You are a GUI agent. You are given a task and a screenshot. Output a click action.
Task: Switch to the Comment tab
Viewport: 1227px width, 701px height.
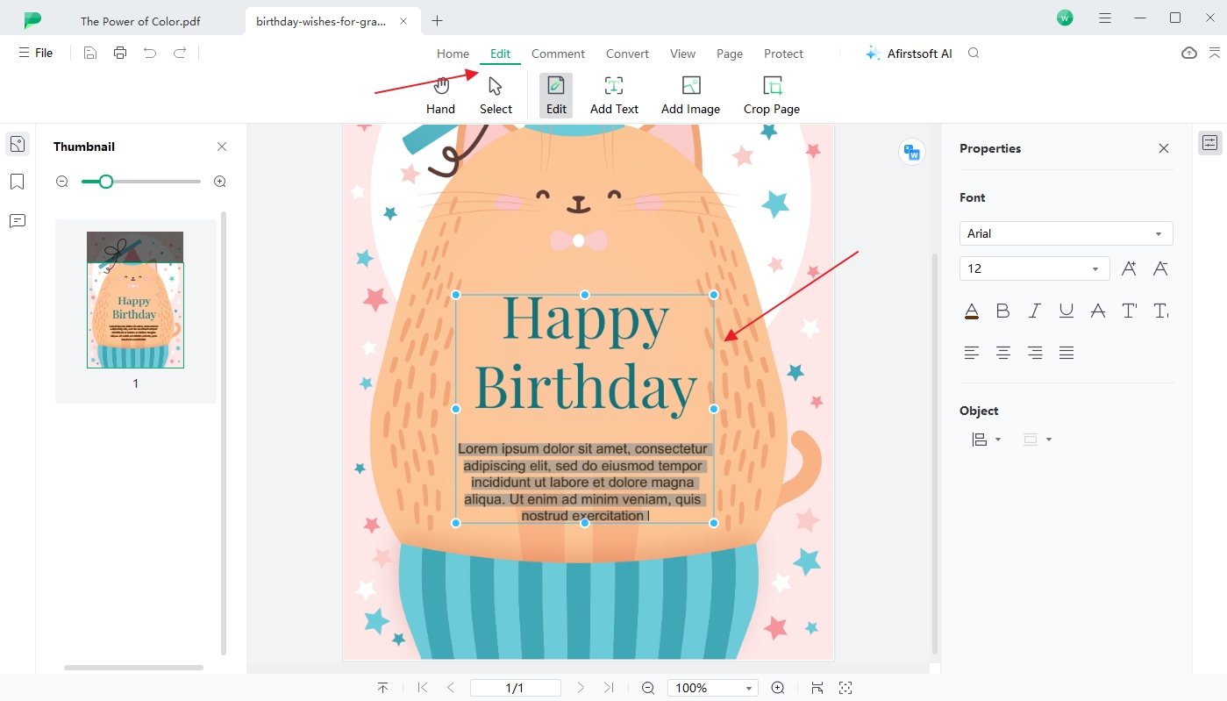[558, 54]
